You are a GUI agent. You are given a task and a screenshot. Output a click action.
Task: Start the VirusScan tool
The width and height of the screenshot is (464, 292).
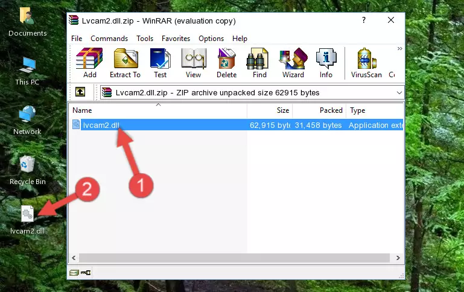pyautogui.click(x=366, y=63)
